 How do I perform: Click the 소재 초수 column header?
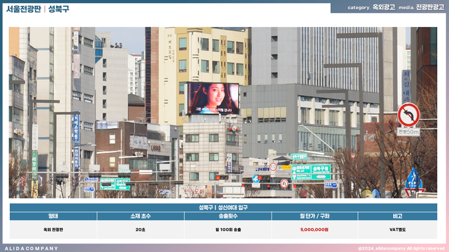141,216
